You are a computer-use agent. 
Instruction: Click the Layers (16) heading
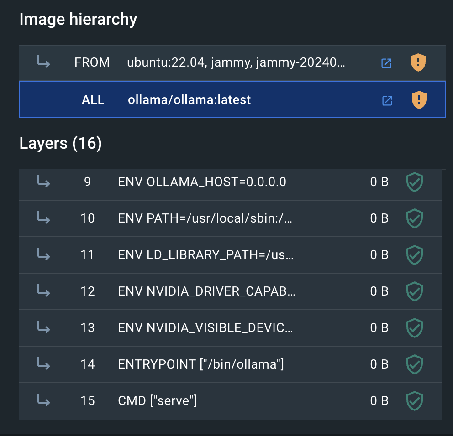coord(61,143)
